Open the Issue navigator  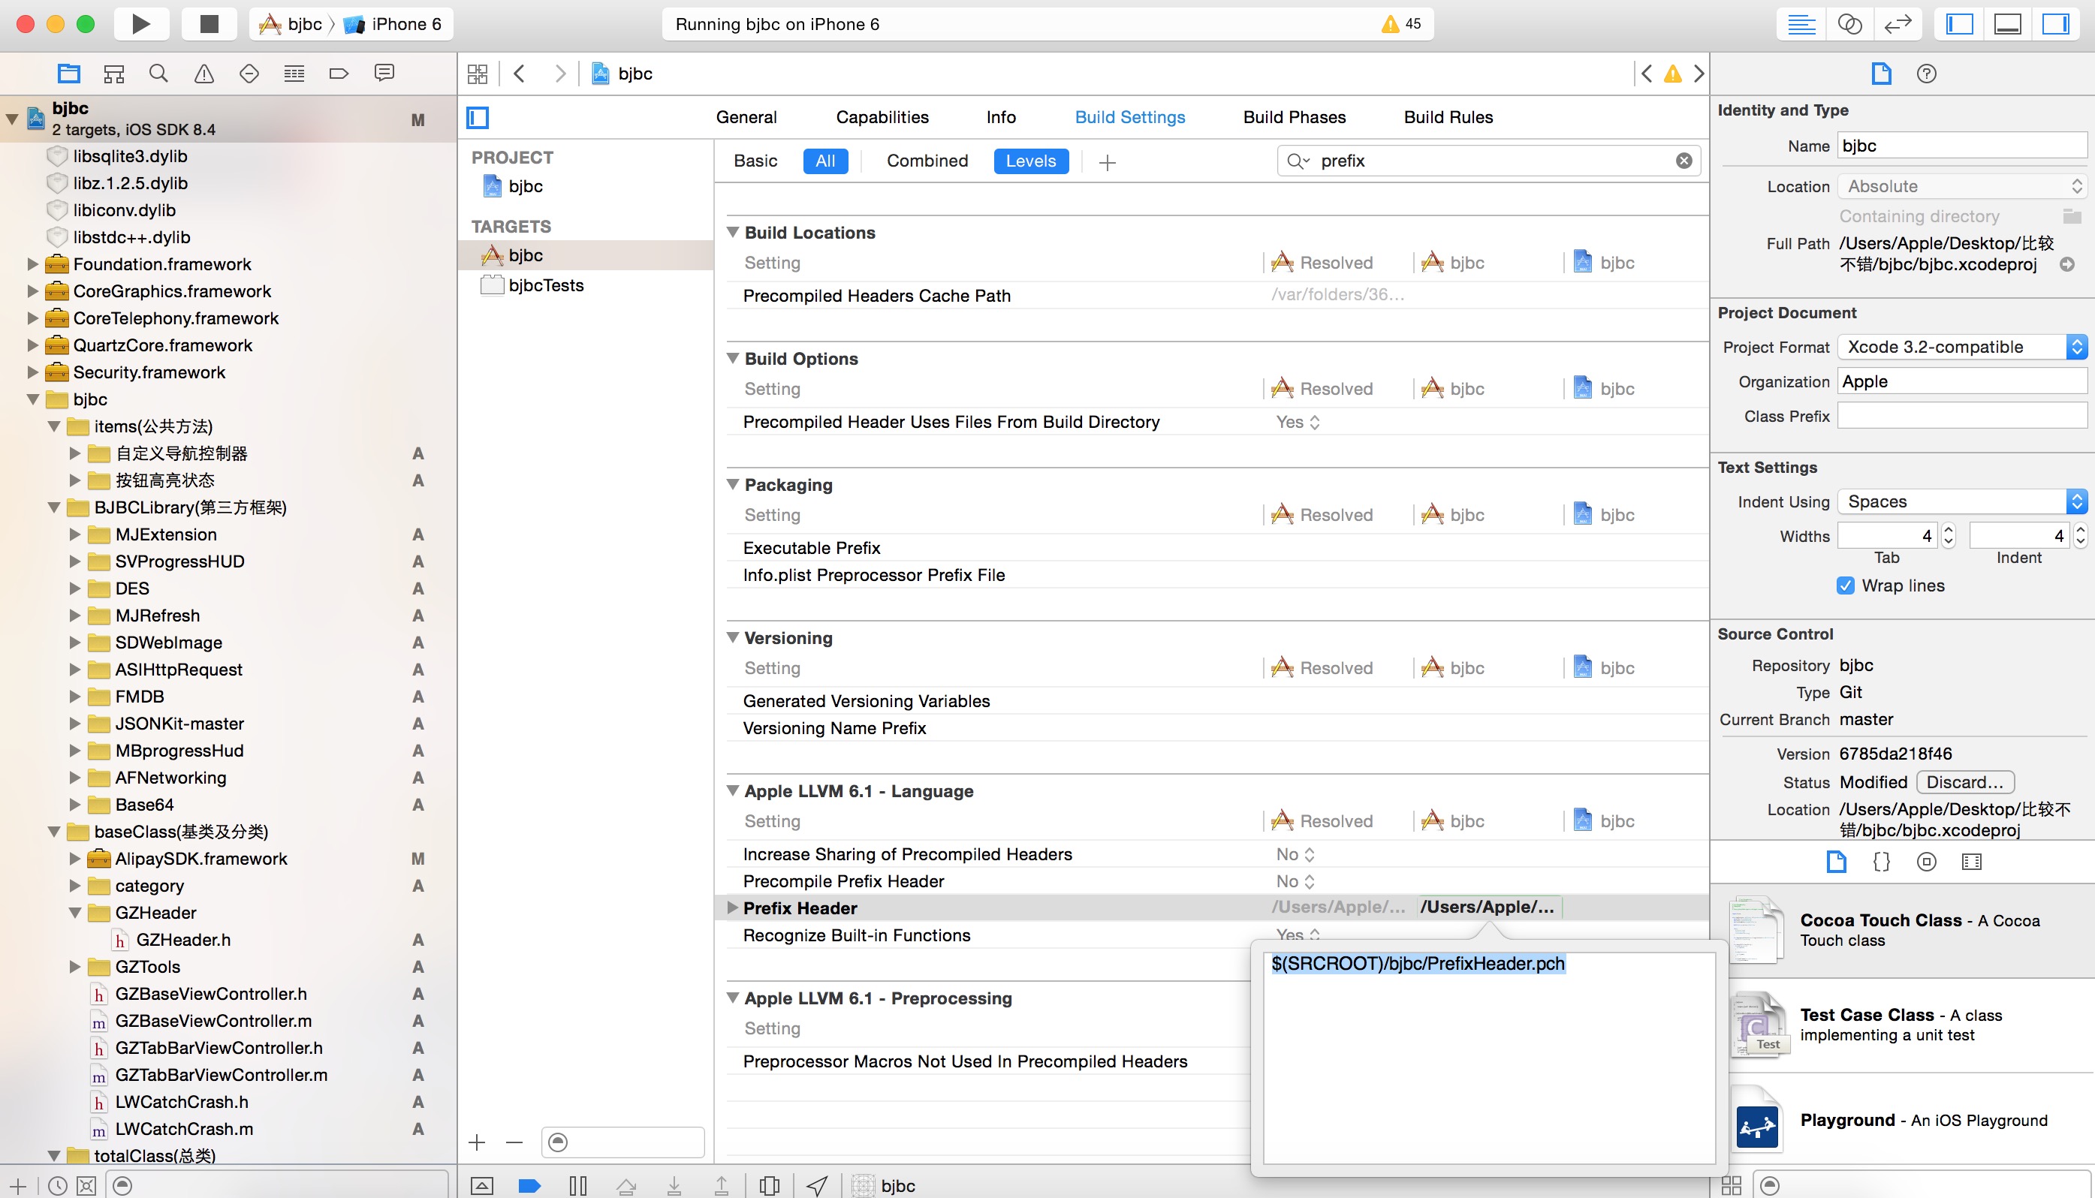pyautogui.click(x=204, y=74)
